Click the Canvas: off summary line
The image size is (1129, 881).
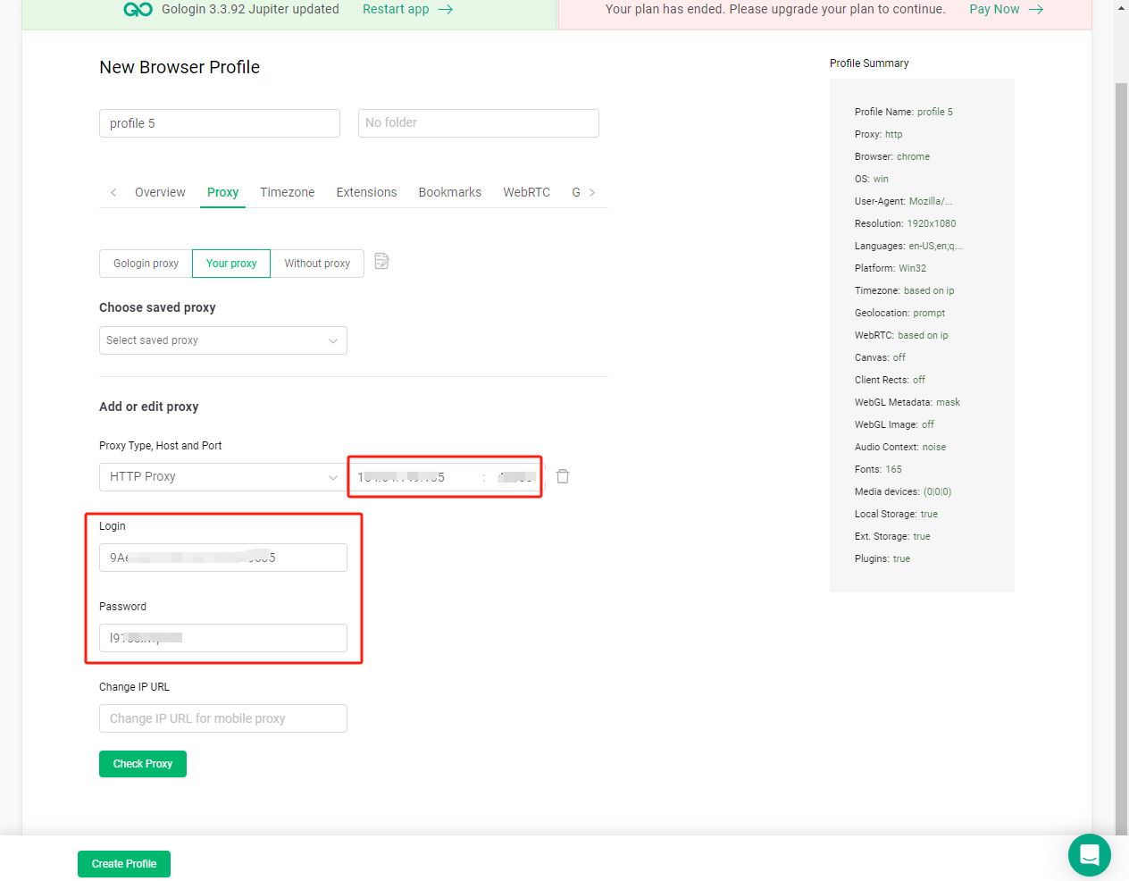pyautogui.click(x=881, y=357)
